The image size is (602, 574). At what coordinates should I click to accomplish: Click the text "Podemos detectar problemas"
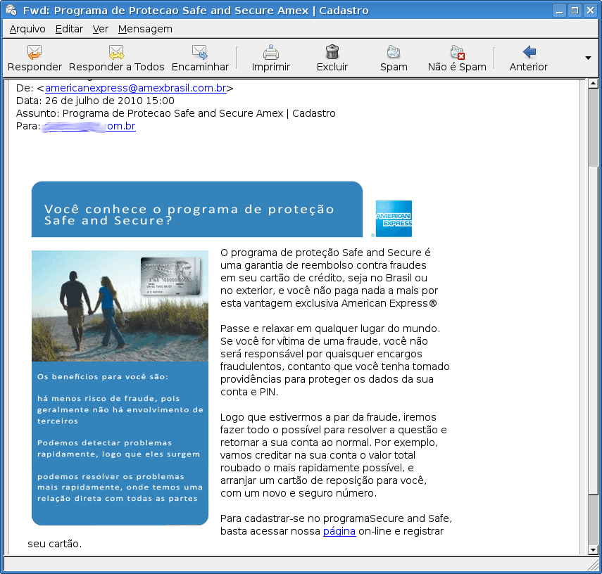click(104, 442)
